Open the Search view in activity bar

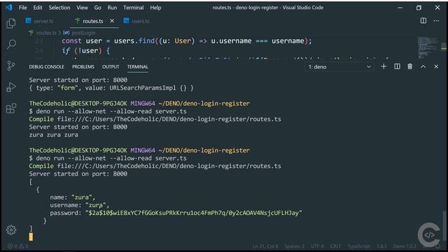[11, 44]
